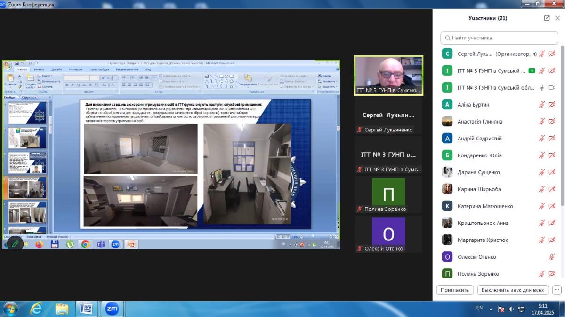Open the Дизайн tab in PowerPoint
Image resolution: width=565 pixels, height=317 pixels.
(x=56, y=70)
